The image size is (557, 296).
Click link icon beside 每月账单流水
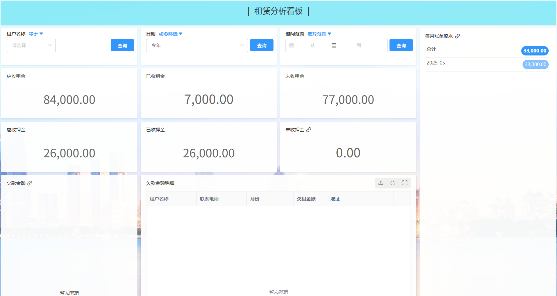point(457,36)
